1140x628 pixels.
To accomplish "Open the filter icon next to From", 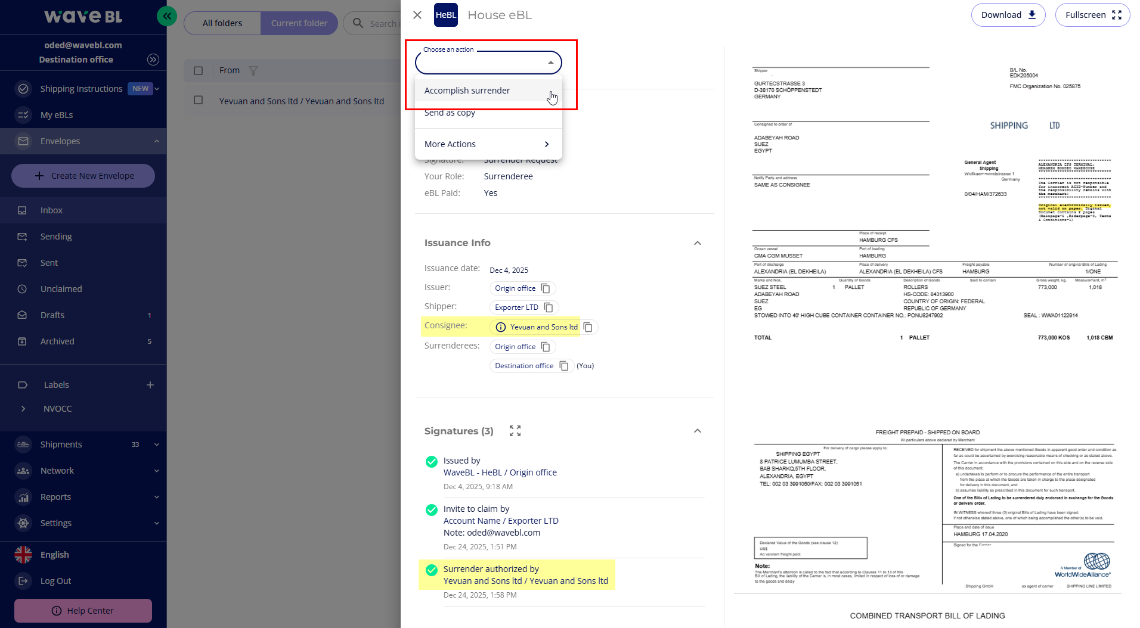I will point(253,70).
